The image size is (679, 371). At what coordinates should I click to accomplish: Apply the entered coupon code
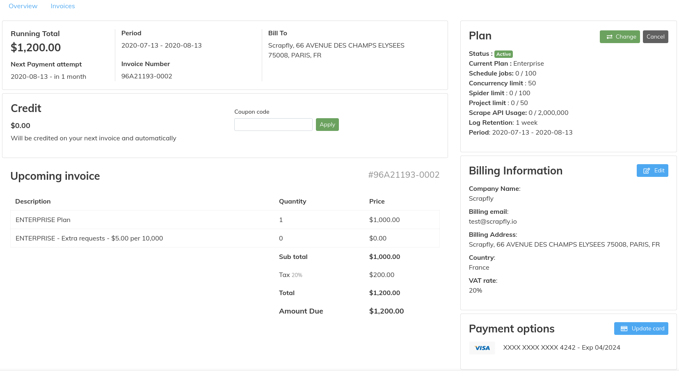pos(327,124)
